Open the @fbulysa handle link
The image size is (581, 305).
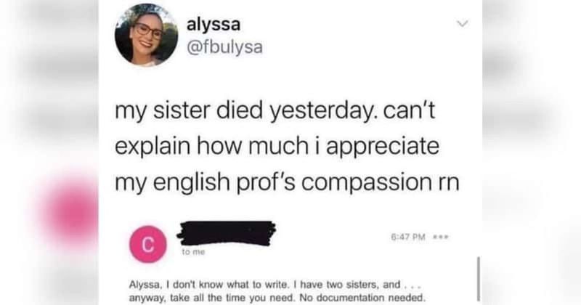pyautogui.click(x=224, y=47)
